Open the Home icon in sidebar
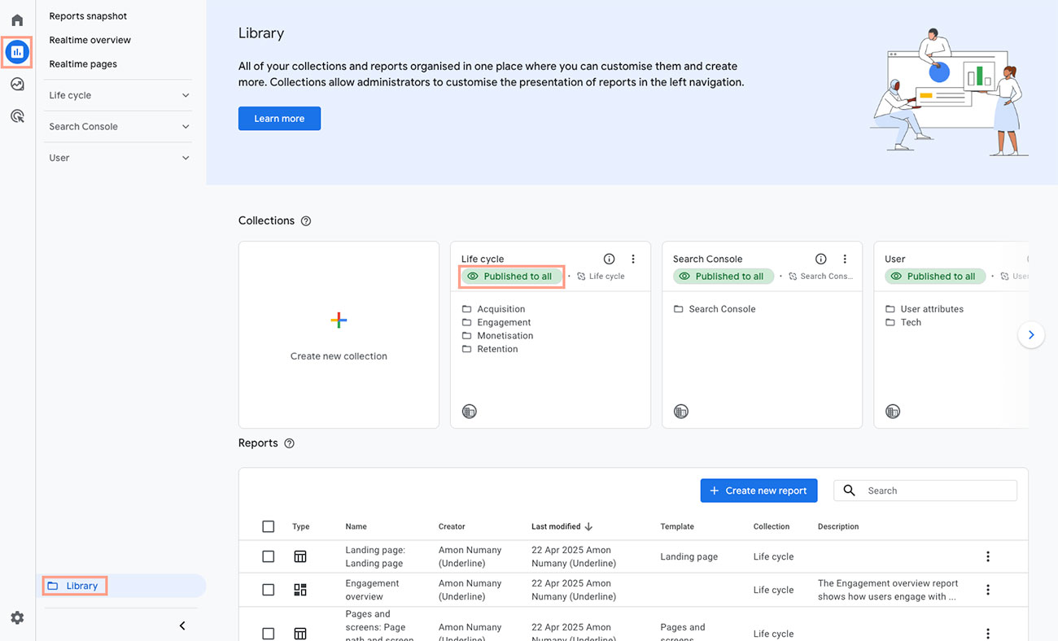1058x641 pixels. pyautogui.click(x=17, y=20)
